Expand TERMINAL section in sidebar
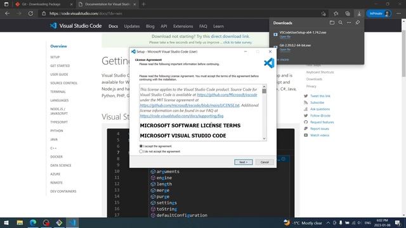The image size is (406, 228). point(58,91)
